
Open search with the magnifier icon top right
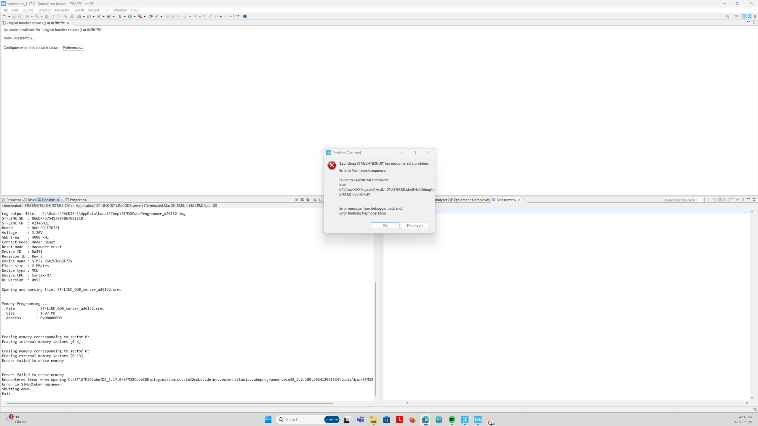point(728,16)
